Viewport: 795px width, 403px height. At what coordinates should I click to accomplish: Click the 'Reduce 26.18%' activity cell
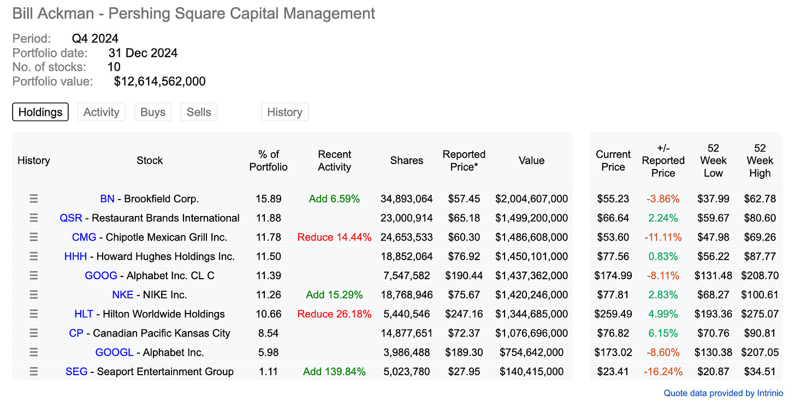pyautogui.click(x=334, y=314)
